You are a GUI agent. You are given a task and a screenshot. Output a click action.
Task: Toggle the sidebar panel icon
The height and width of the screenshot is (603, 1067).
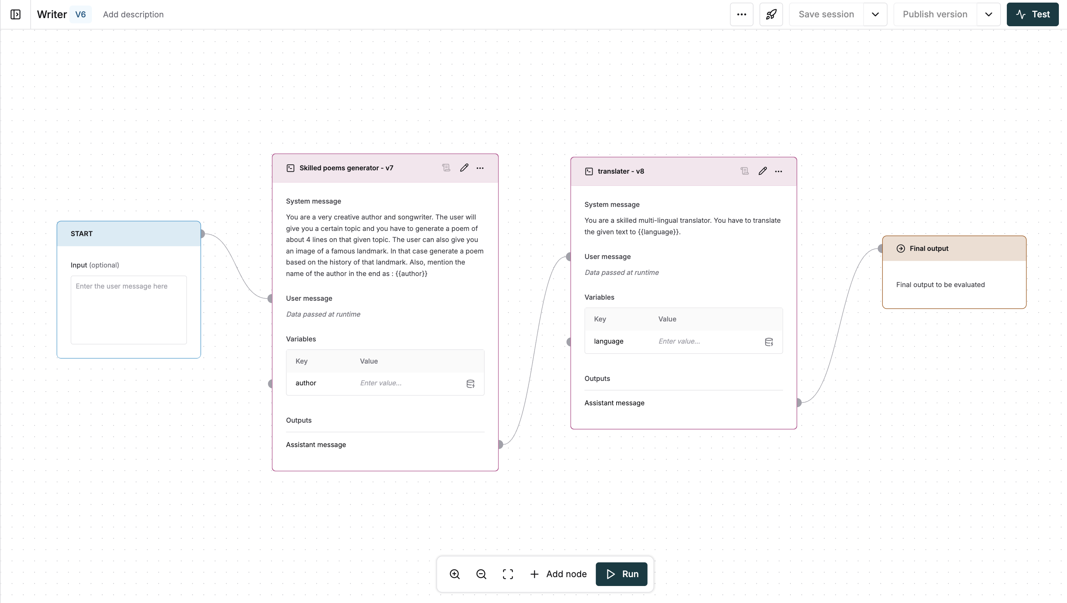click(16, 14)
